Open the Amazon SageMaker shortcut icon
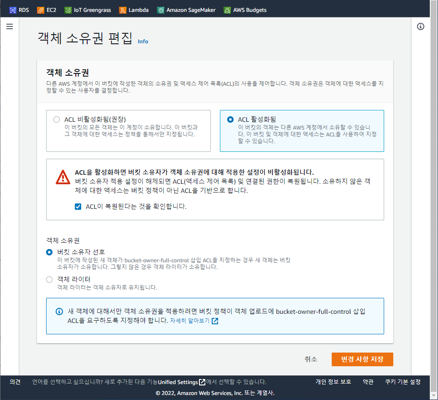The image size is (438, 400). click(160, 10)
